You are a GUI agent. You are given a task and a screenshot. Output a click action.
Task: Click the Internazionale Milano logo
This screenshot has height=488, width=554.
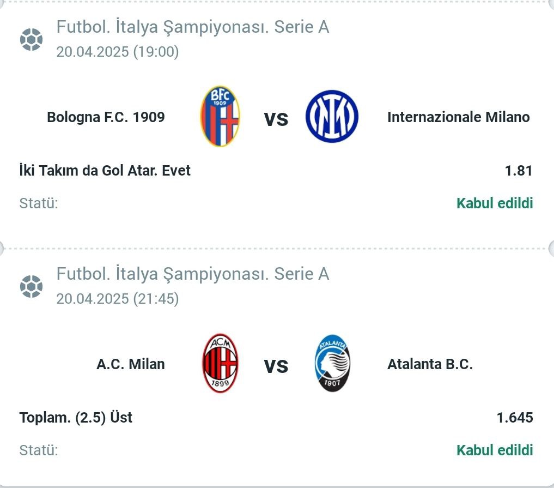point(332,116)
